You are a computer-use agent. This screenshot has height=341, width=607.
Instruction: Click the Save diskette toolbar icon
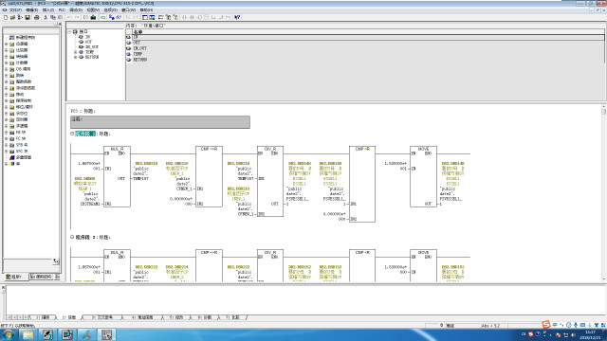click(28, 17)
